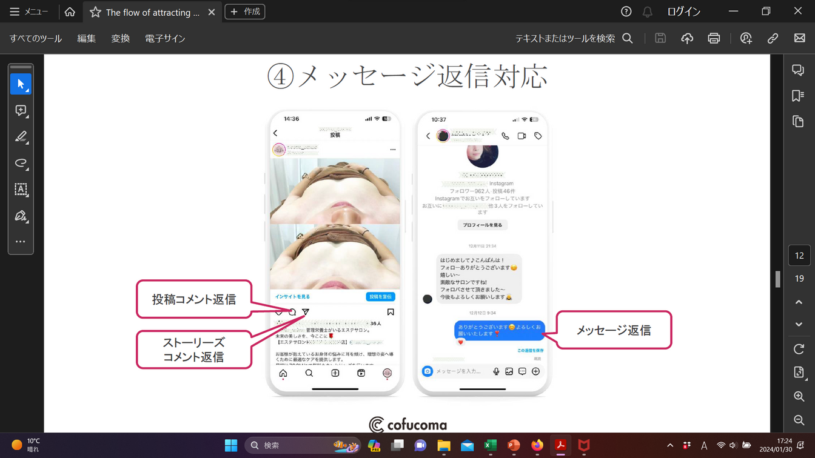Print the document with printer icon
815x458 pixels.
pyautogui.click(x=714, y=38)
